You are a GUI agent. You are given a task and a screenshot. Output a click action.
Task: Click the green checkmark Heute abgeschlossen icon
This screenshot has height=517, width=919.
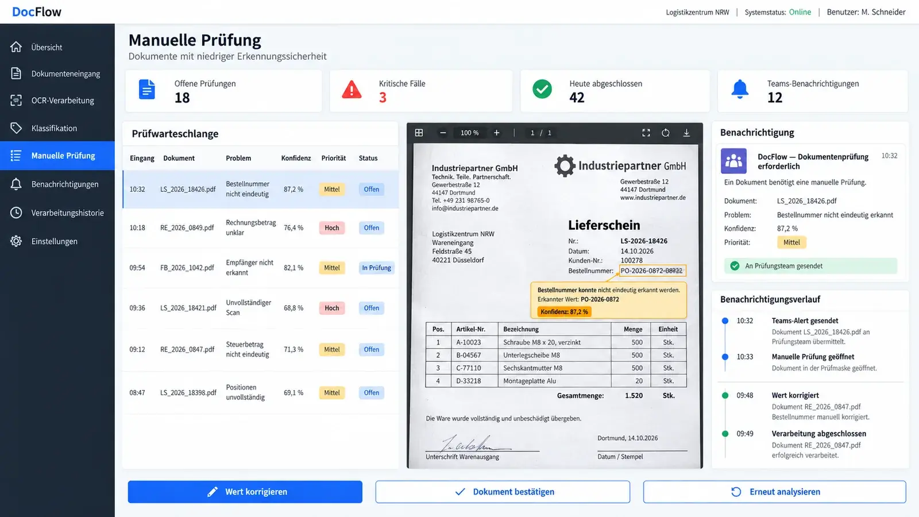coord(542,89)
